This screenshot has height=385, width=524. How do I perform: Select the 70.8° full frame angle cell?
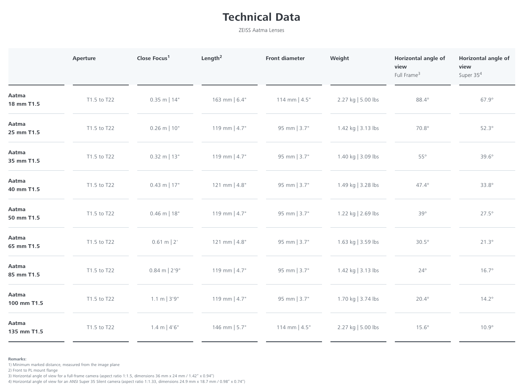422,128
